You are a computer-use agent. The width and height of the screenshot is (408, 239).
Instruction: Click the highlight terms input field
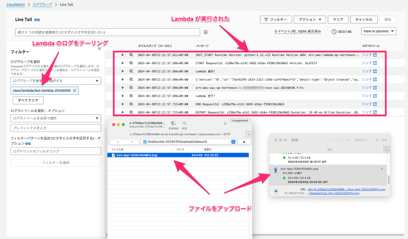coord(108,32)
